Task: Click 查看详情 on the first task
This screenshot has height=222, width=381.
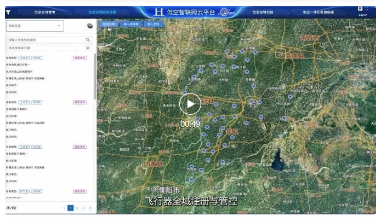Action: point(79,57)
